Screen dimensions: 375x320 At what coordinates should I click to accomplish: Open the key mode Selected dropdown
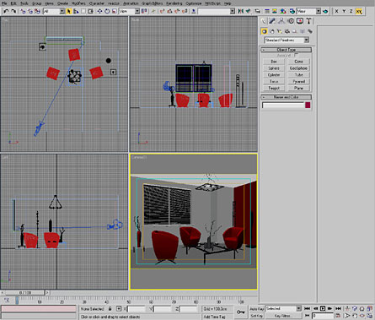click(x=283, y=309)
